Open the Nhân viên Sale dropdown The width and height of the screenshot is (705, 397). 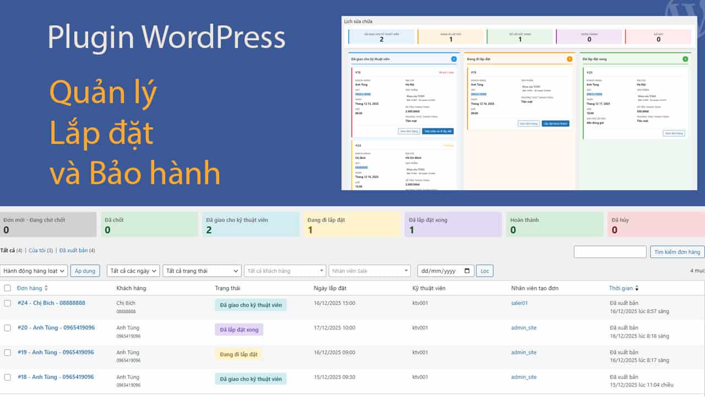tap(370, 271)
